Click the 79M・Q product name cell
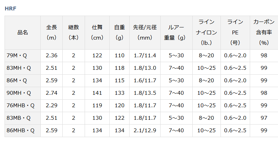This screenshot has height=143, width=278. 23,56
